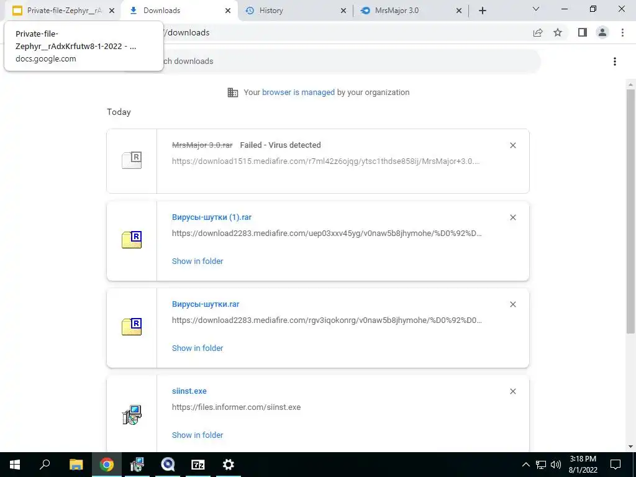Remove Вирусы-шутки (1).rar from list
This screenshot has width=636, height=477.
pyautogui.click(x=512, y=217)
